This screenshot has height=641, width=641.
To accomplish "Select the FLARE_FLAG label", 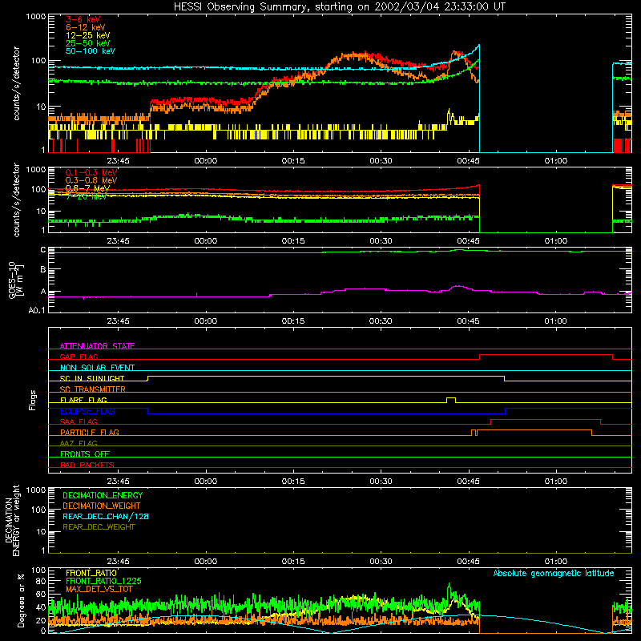I will pos(83,400).
